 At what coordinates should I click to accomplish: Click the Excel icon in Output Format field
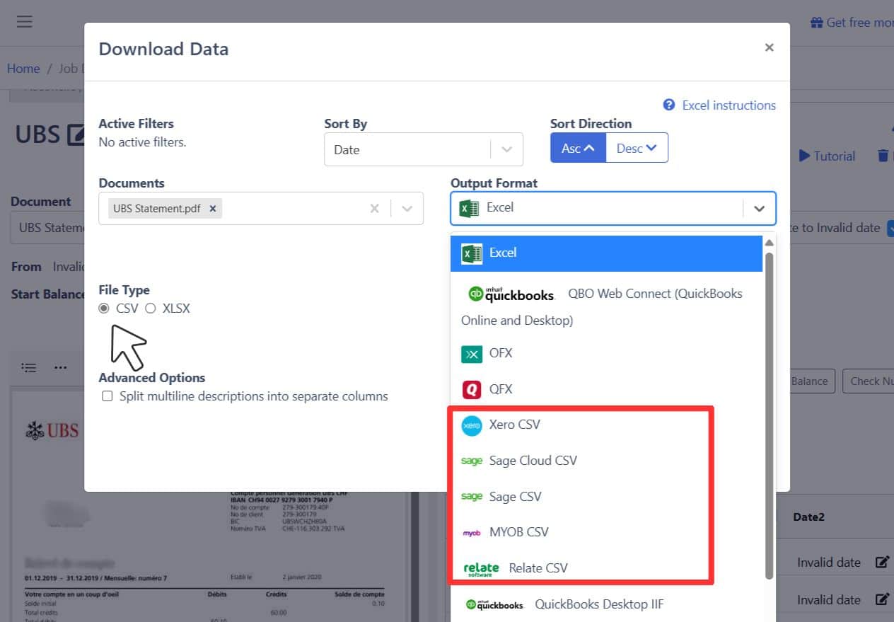469,208
